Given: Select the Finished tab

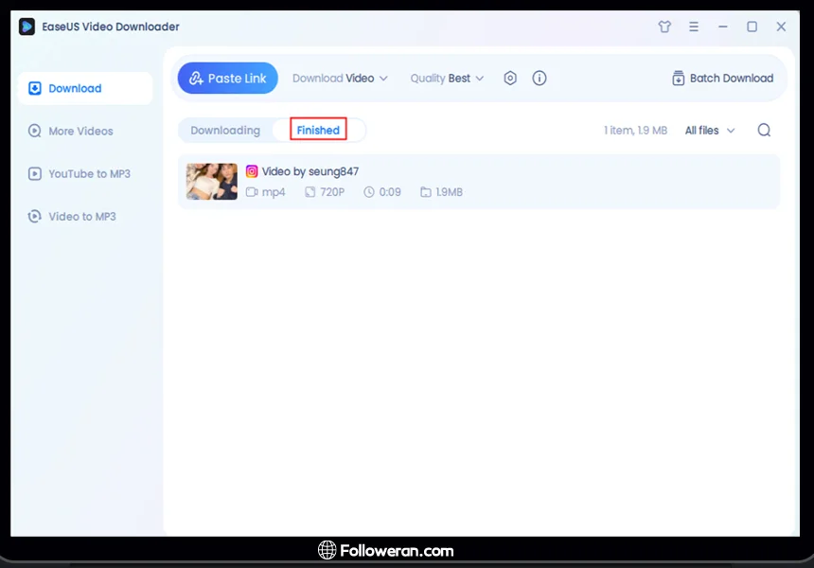Looking at the screenshot, I should point(318,131).
